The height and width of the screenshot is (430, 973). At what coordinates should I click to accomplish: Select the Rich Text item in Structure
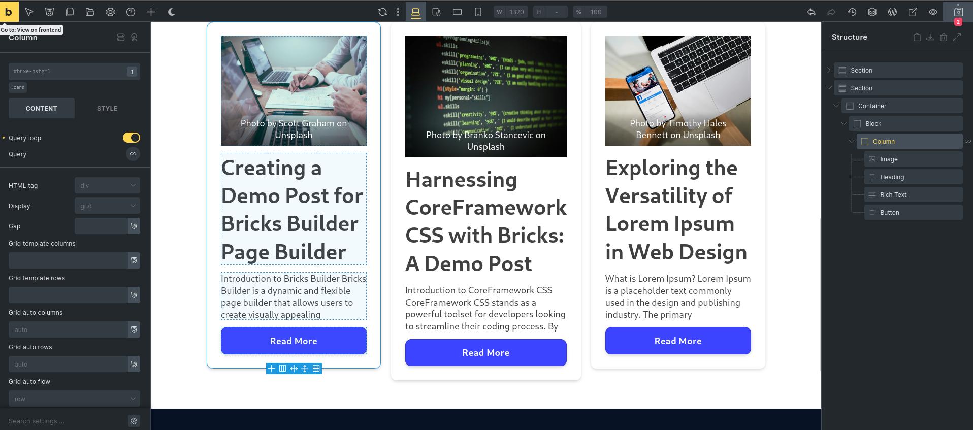(x=914, y=195)
